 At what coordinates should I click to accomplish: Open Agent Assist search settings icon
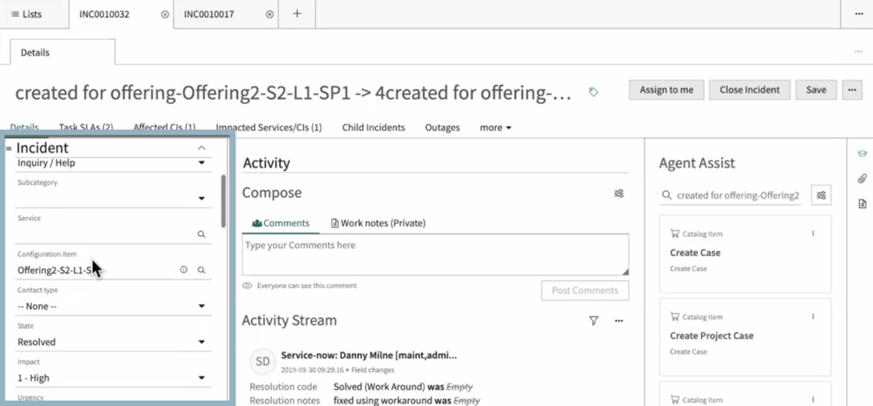pyautogui.click(x=821, y=195)
